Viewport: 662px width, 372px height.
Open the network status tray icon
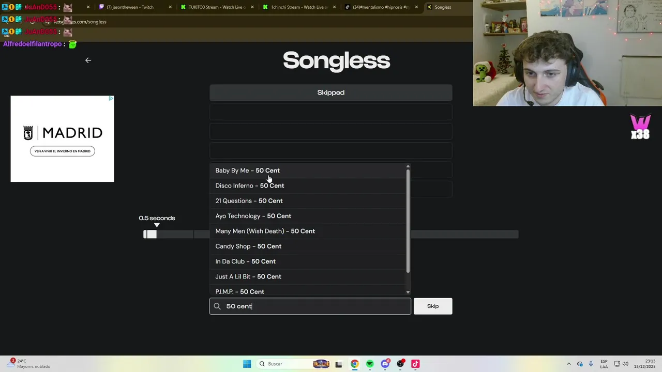coord(617,364)
